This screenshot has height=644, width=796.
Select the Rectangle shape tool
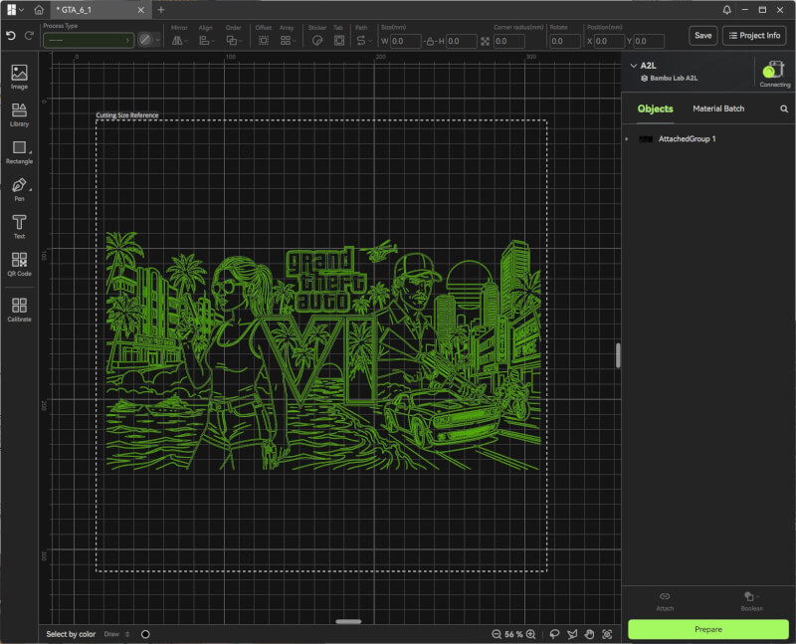(19, 152)
